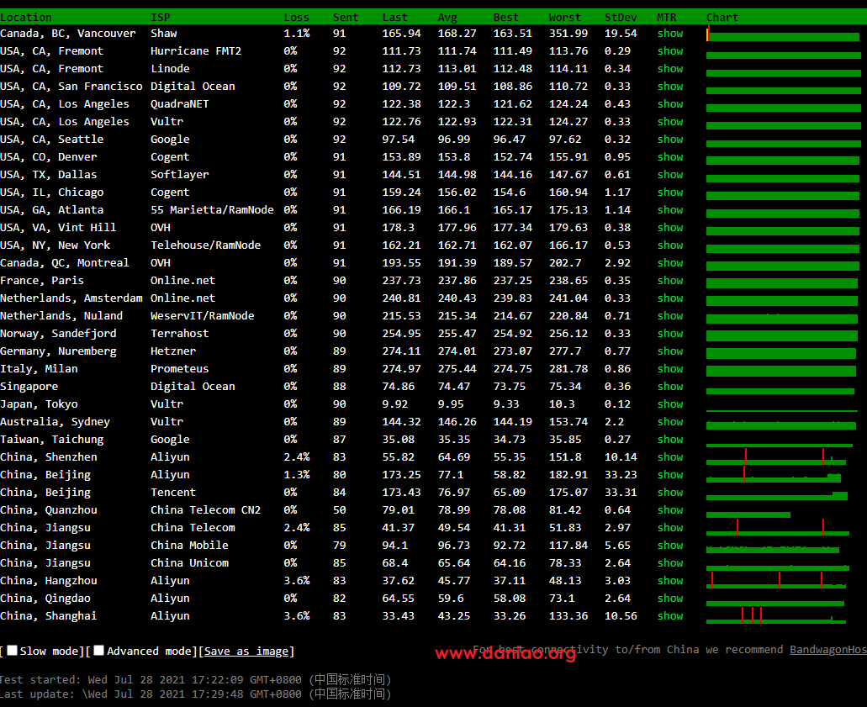Show MTR for Quanzhou China Telecom CN2
867x707 pixels.
pos(670,511)
